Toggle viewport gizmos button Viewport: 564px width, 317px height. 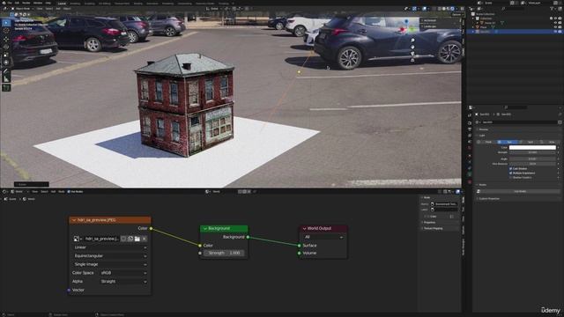tap(414, 9)
